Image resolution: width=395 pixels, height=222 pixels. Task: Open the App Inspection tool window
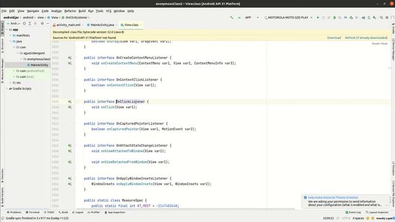(x=115, y=212)
